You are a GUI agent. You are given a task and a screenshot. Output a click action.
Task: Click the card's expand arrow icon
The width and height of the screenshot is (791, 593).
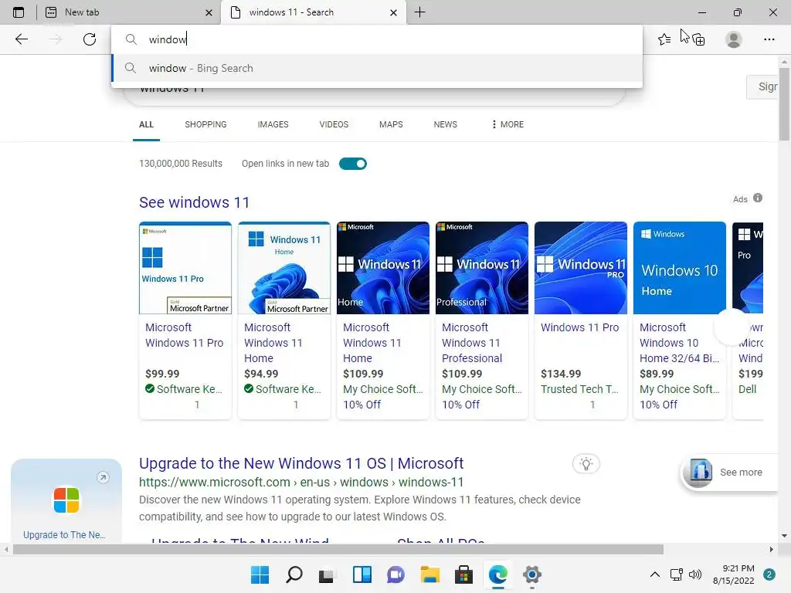click(103, 477)
